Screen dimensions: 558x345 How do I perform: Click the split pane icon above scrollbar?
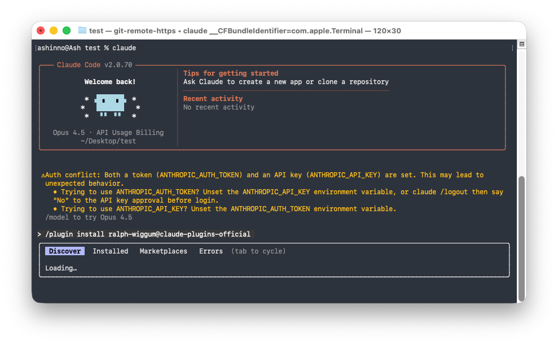521,44
